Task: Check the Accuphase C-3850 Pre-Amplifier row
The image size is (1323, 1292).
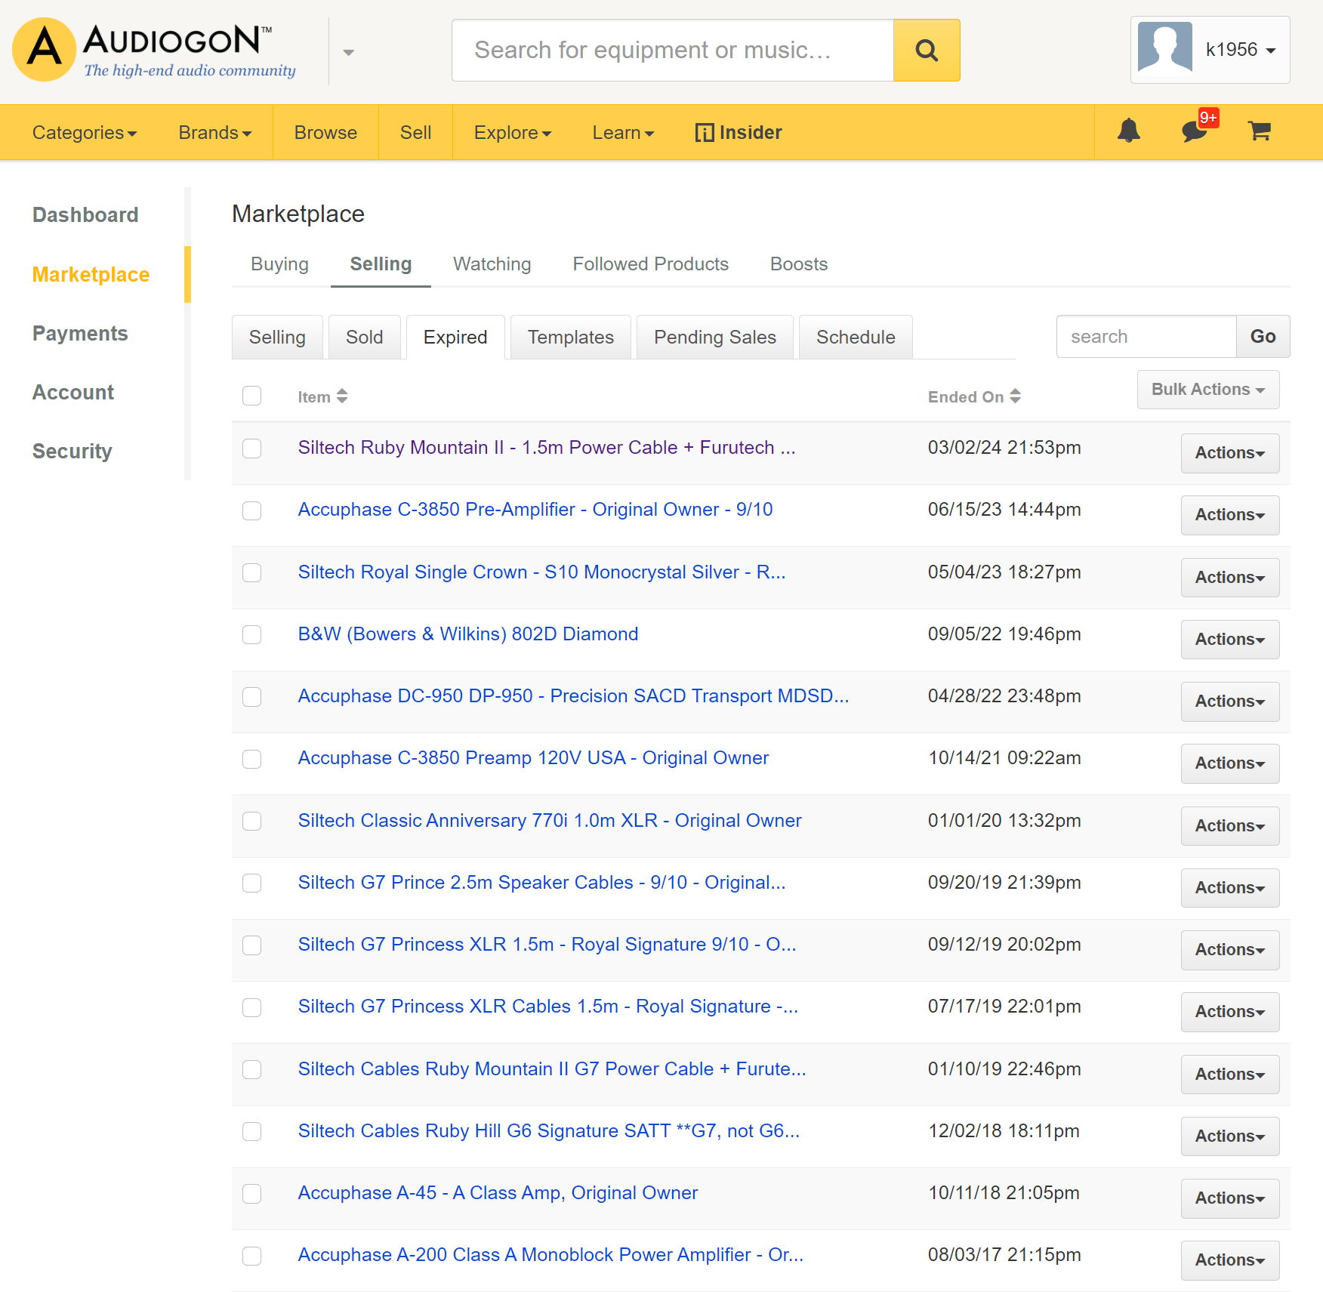Action: coord(251,510)
